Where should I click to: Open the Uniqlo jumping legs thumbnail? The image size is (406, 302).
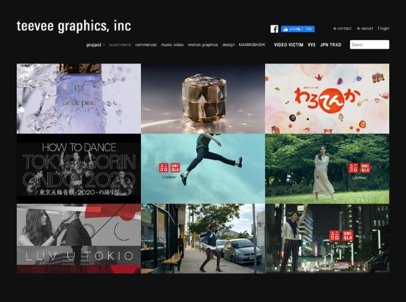click(203, 168)
